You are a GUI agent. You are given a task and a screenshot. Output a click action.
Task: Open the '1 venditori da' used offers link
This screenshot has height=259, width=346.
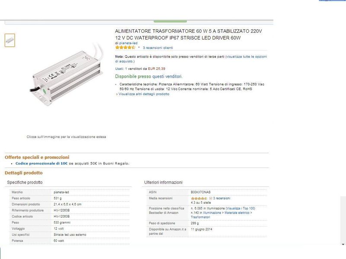point(135,69)
